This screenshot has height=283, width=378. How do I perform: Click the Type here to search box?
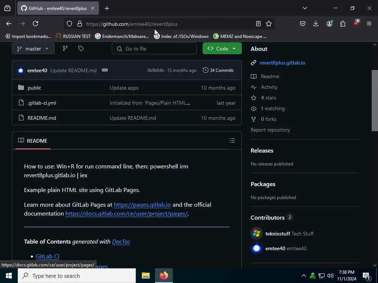(77, 276)
